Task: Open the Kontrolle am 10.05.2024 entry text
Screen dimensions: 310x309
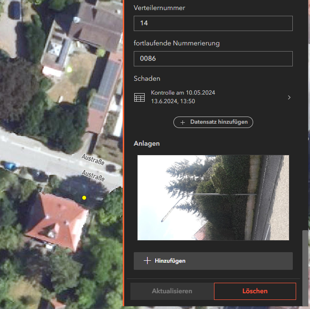Action: click(x=182, y=93)
